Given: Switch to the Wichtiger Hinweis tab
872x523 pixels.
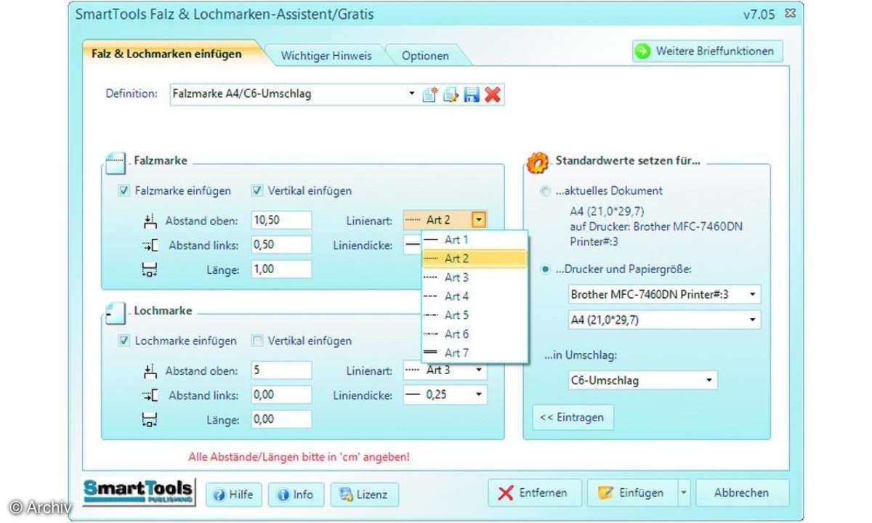Looking at the screenshot, I should (x=326, y=55).
